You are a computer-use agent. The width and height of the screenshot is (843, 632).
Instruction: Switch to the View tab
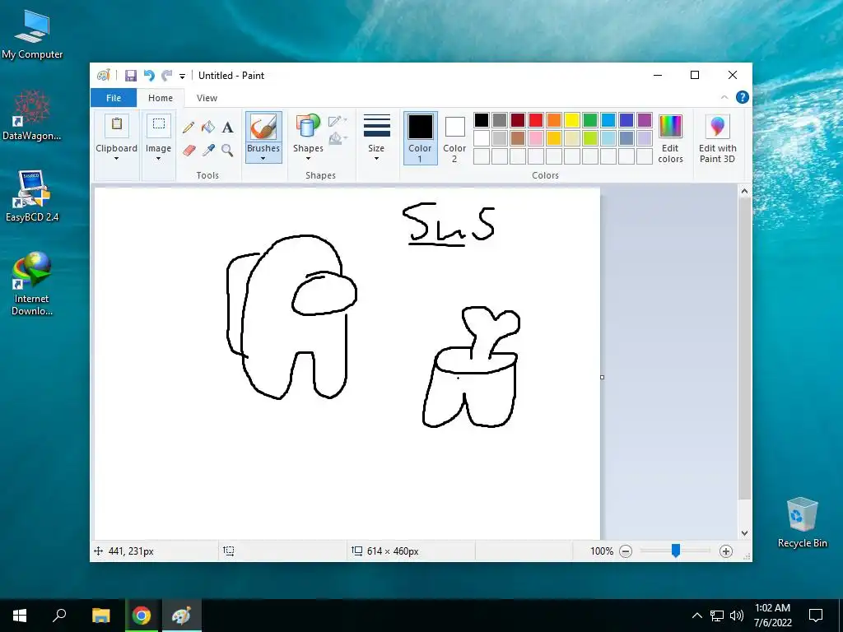click(207, 98)
